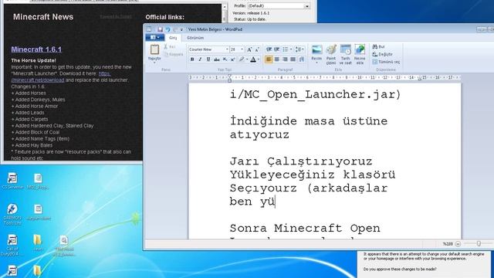Viewport: 494px width, 278px height.
Task: Click the Redo arrow in WordPad quick access
Action: (175, 29)
